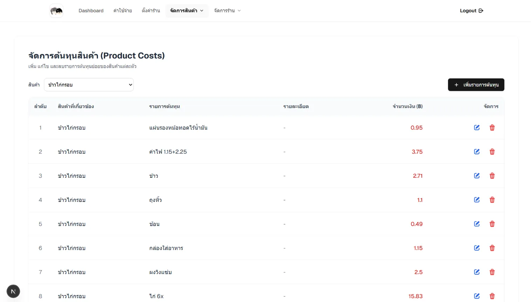Image resolution: width=531 pixels, height=302 pixels.
Task: Open the ตั้งค่าร้าน page
Action: click(151, 11)
